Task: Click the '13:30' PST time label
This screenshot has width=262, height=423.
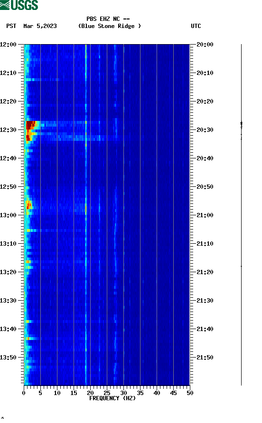Action: [8, 301]
